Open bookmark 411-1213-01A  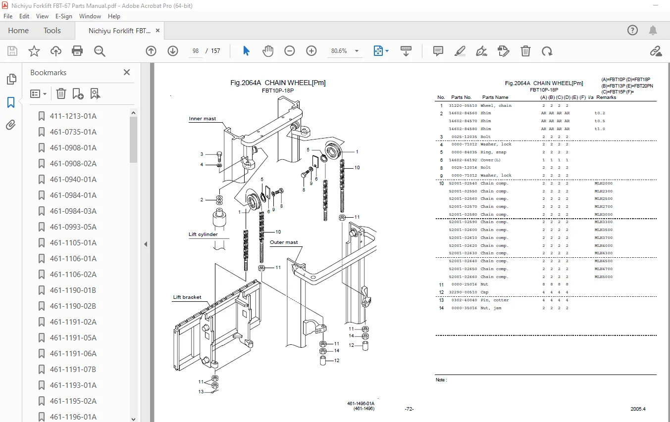73,116
